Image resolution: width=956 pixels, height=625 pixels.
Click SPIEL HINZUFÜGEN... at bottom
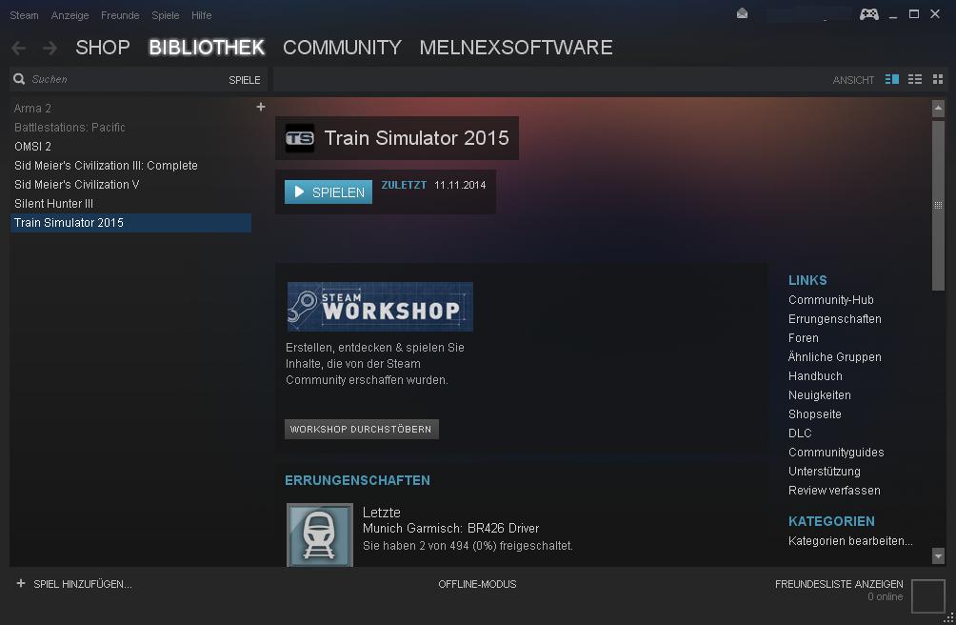83,584
